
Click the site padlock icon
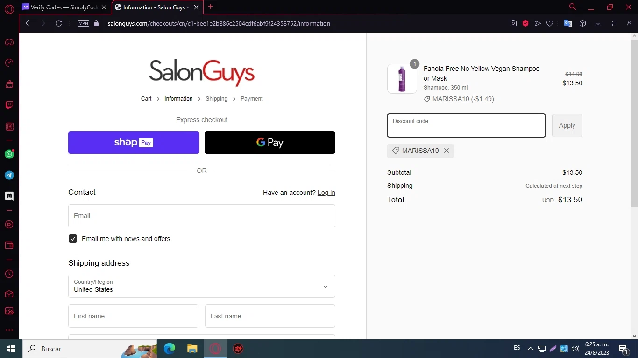click(x=96, y=23)
